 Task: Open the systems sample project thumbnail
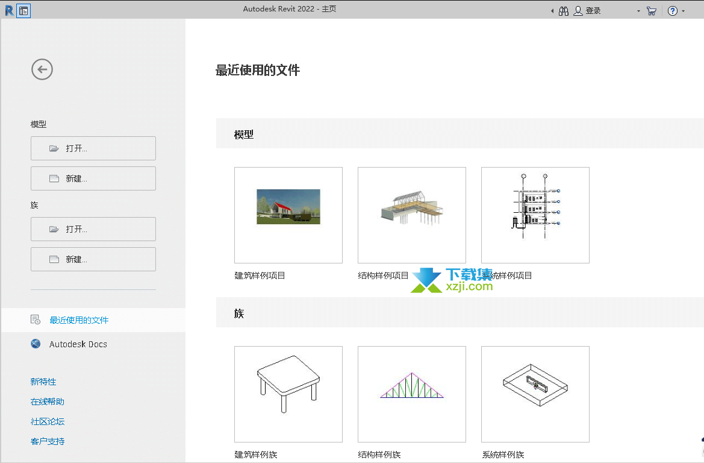click(x=535, y=215)
